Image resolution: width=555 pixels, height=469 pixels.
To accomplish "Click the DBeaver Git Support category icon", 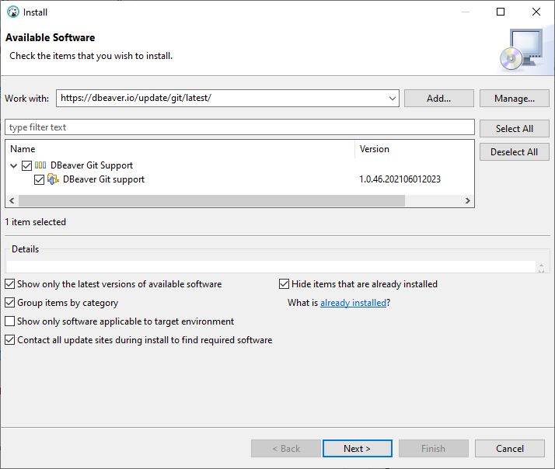I will pyautogui.click(x=40, y=165).
